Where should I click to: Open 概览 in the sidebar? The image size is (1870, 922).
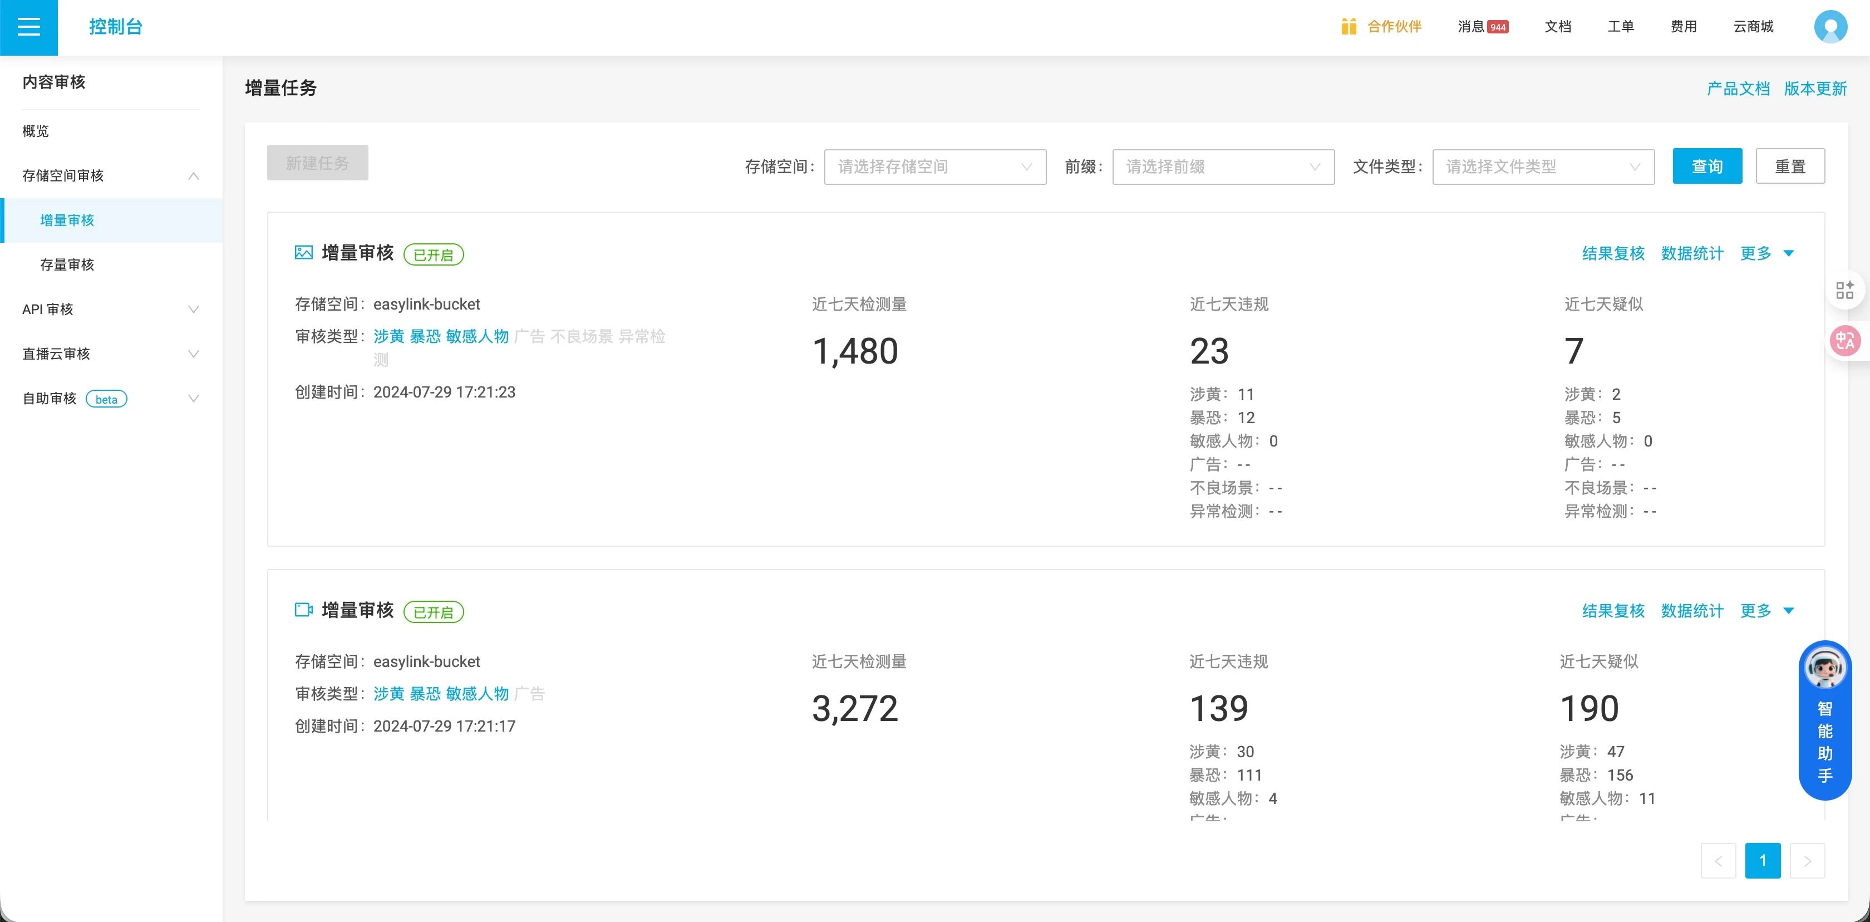[36, 131]
